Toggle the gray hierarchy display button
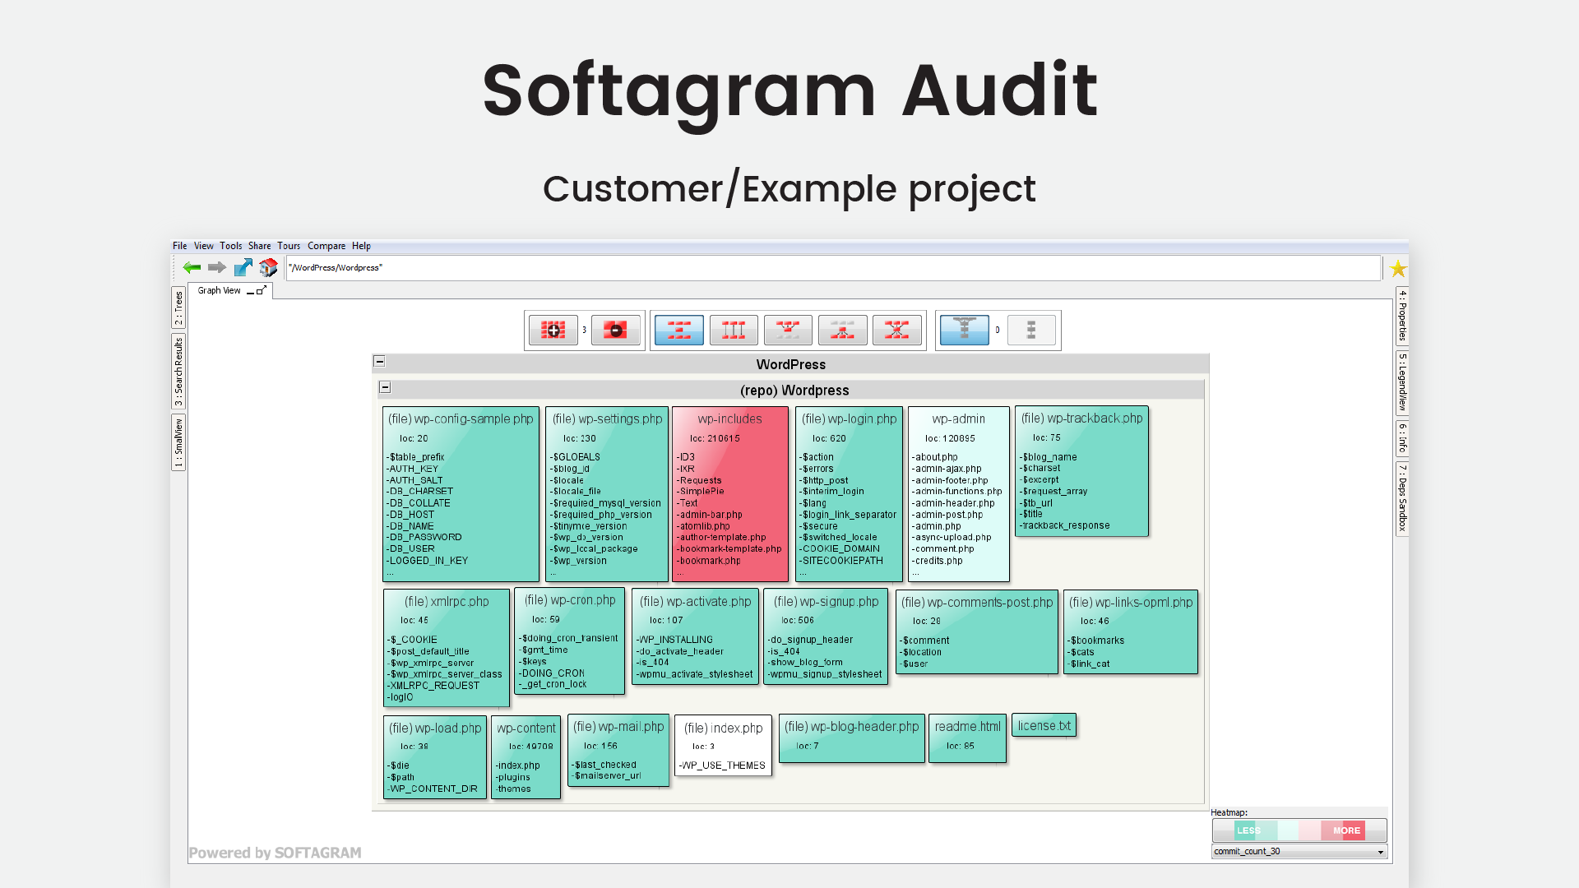 click(1031, 330)
